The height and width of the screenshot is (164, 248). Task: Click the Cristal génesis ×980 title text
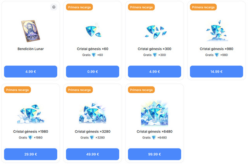pos(216,49)
